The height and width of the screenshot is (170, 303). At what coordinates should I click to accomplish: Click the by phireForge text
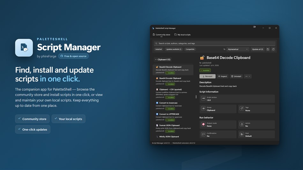(x=47, y=56)
